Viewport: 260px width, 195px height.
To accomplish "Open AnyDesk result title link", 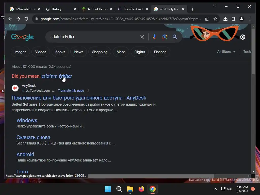I will tap(79, 98).
